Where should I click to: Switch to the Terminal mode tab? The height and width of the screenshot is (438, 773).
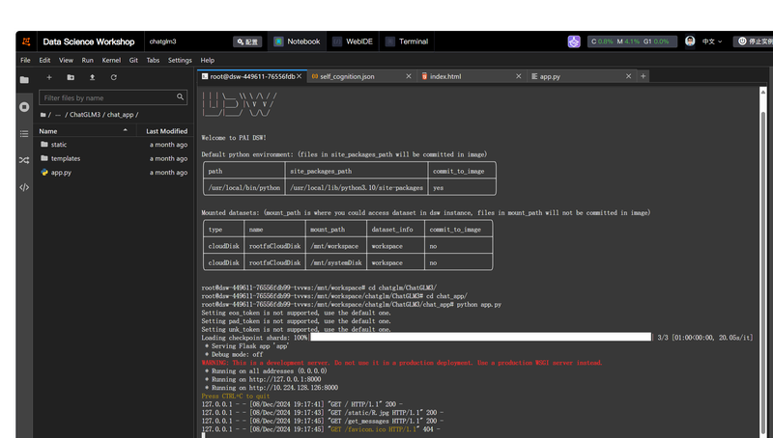click(407, 41)
